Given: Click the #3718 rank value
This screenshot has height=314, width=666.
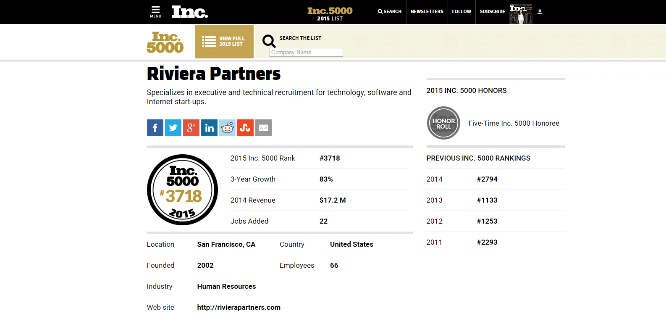Looking at the screenshot, I should (x=330, y=158).
